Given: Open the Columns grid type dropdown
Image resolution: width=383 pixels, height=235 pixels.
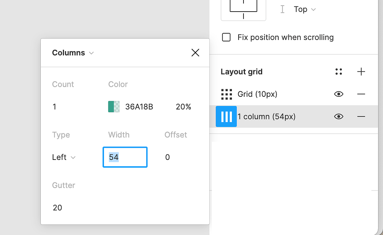Looking at the screenshot, I should point(73,53).
